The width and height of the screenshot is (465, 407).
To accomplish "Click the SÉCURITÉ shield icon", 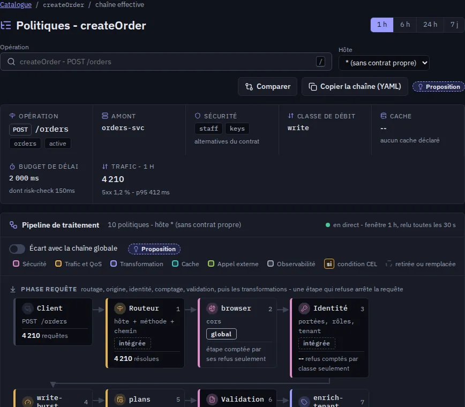I will pos(198,116).
